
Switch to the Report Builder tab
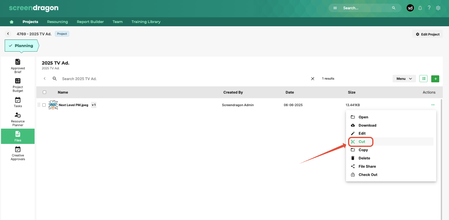pos(90,22)
